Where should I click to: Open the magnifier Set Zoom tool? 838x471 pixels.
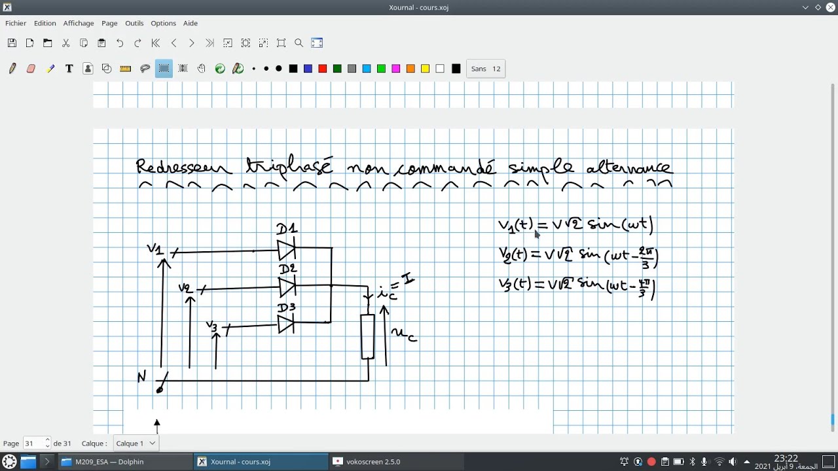tap(299, 43)
